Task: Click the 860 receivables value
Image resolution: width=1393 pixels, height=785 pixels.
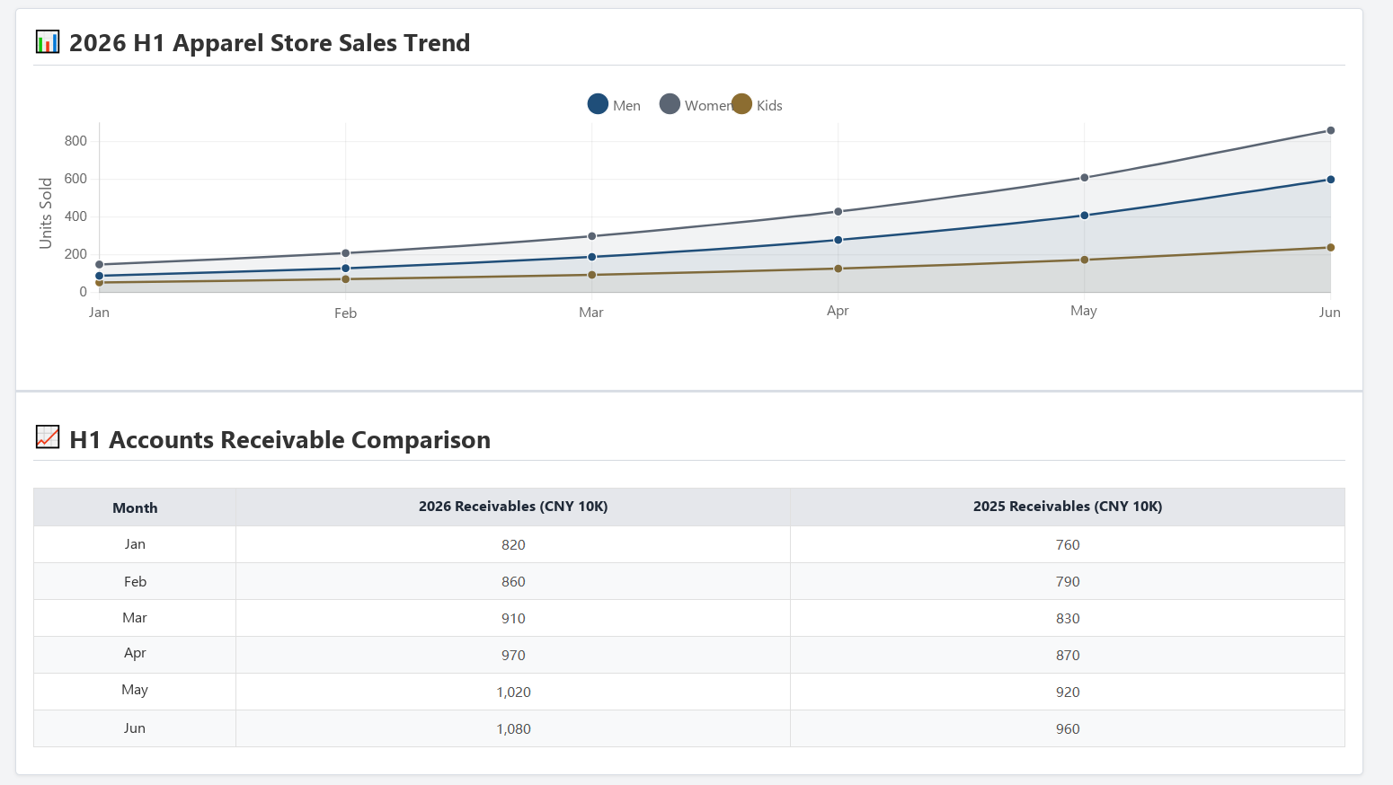Action: [x=513, y=582]
